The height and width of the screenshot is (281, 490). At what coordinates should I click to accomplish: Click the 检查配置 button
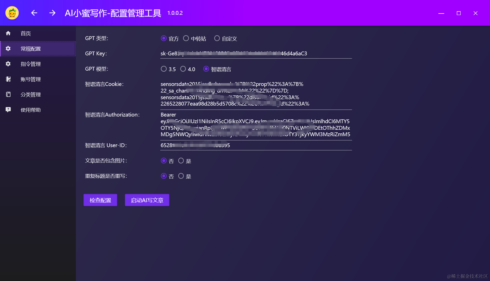coord(100,200)
